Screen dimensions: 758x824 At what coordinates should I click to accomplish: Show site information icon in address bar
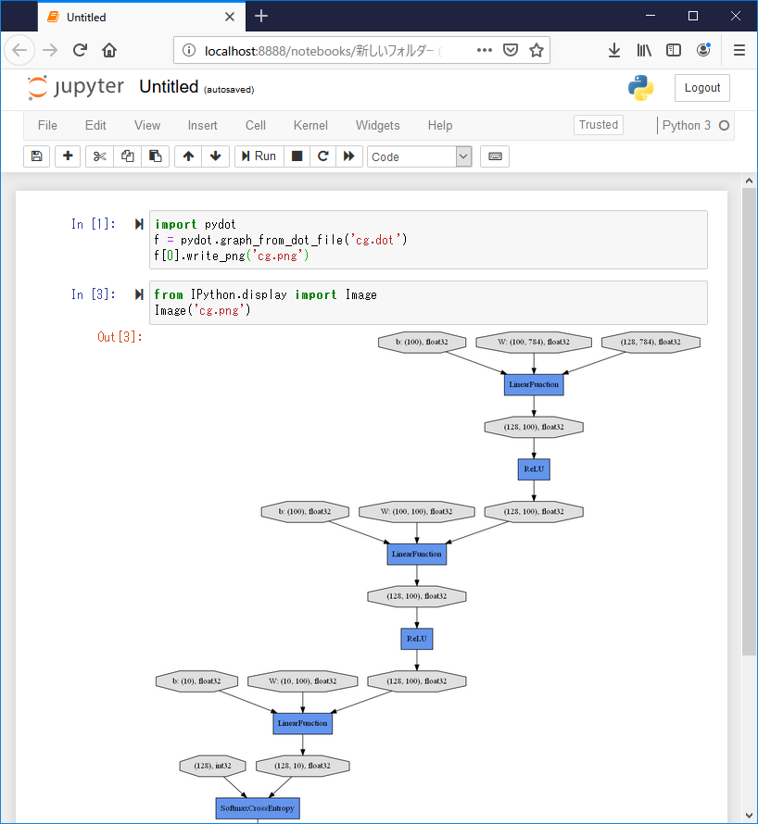(189, 50)
